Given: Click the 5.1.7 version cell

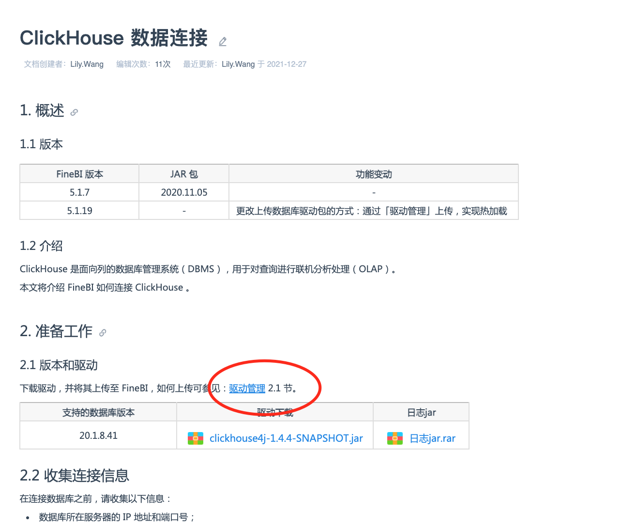Looking at the screenshot, I should [79, 192].
